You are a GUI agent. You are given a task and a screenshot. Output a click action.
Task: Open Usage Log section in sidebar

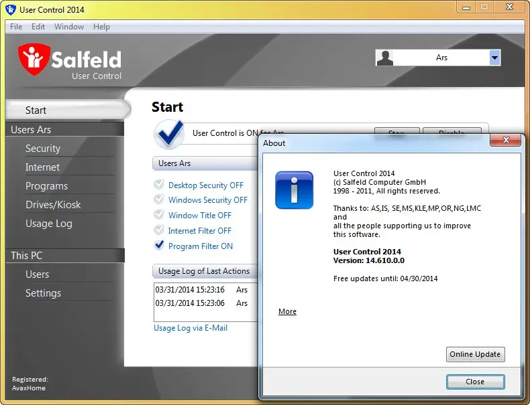(49, 224)
